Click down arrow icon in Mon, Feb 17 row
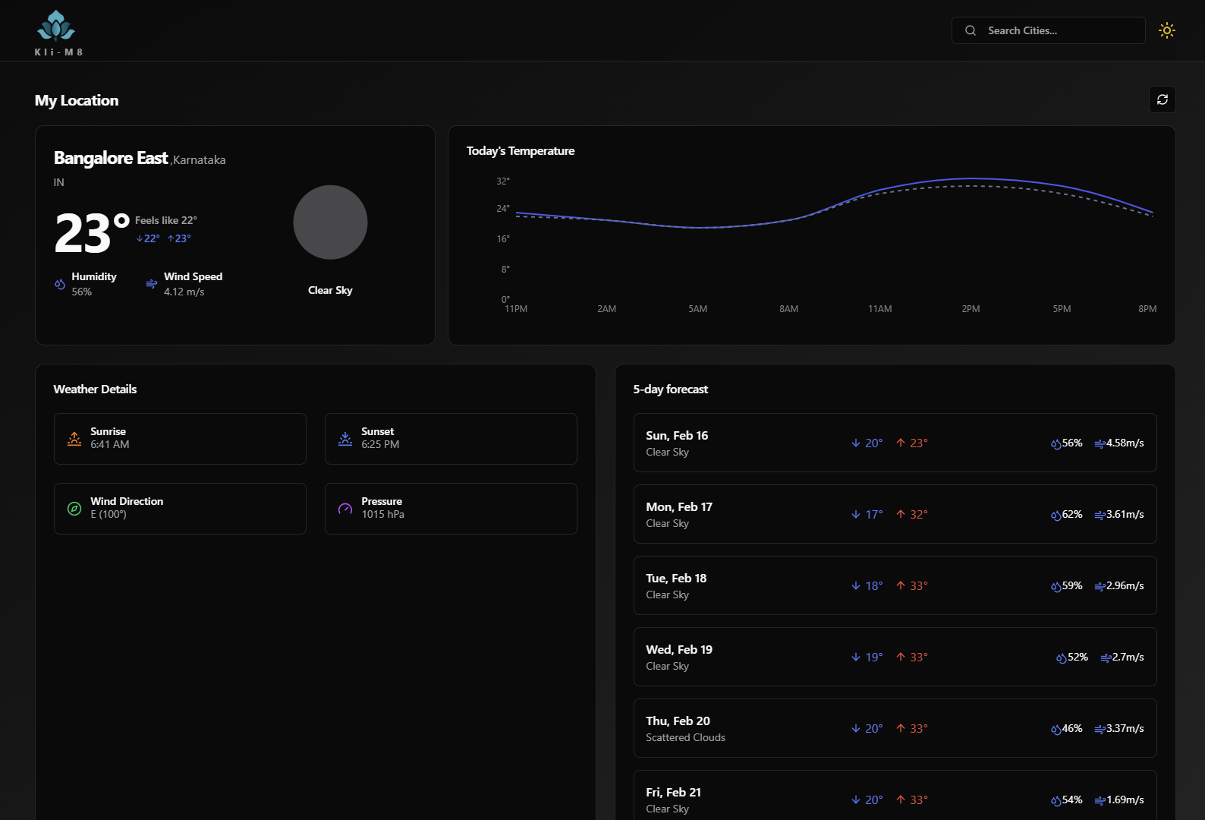The image size is (1205, 820). (x=856, y=514)
